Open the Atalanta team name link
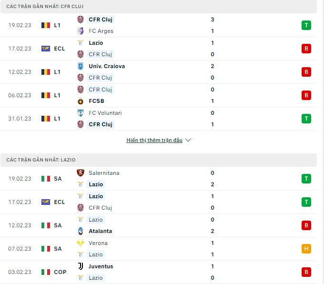The height and width of the screenshot is (284, 324). tap(101, 231)
